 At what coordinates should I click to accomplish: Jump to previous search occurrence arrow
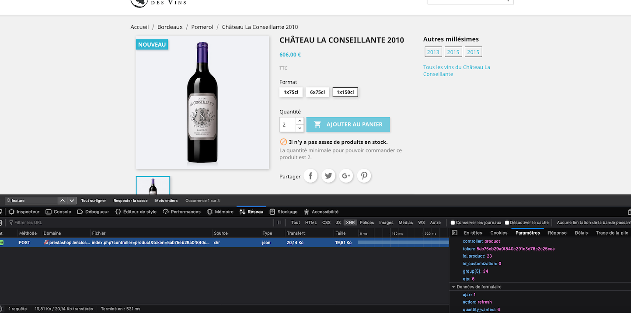tap(63, 201)
